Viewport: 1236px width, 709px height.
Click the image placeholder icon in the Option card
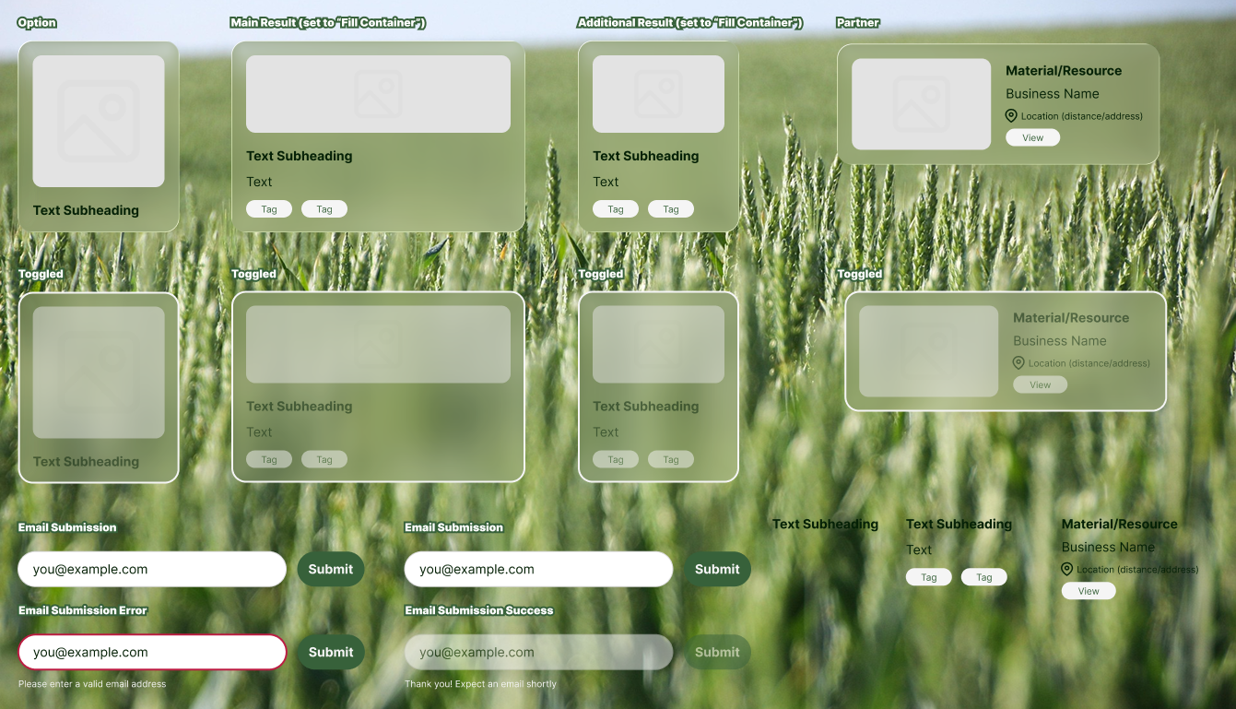[x=99, y=121]
